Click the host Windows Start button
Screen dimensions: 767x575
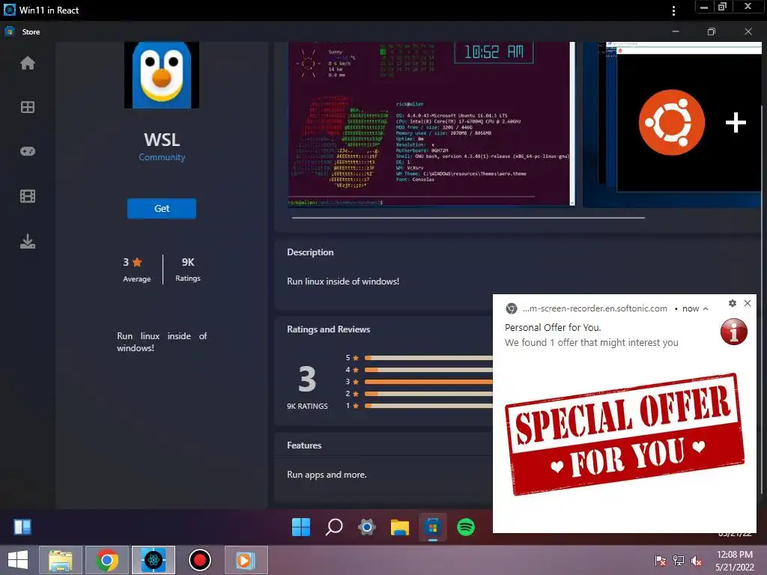pos(18,560)
